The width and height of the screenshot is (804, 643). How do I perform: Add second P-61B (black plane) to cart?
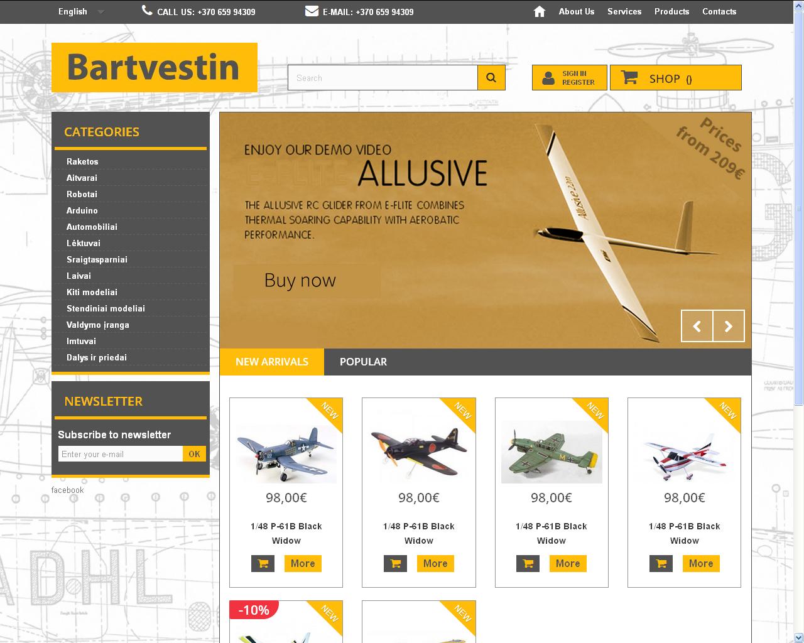click(395, 563)
